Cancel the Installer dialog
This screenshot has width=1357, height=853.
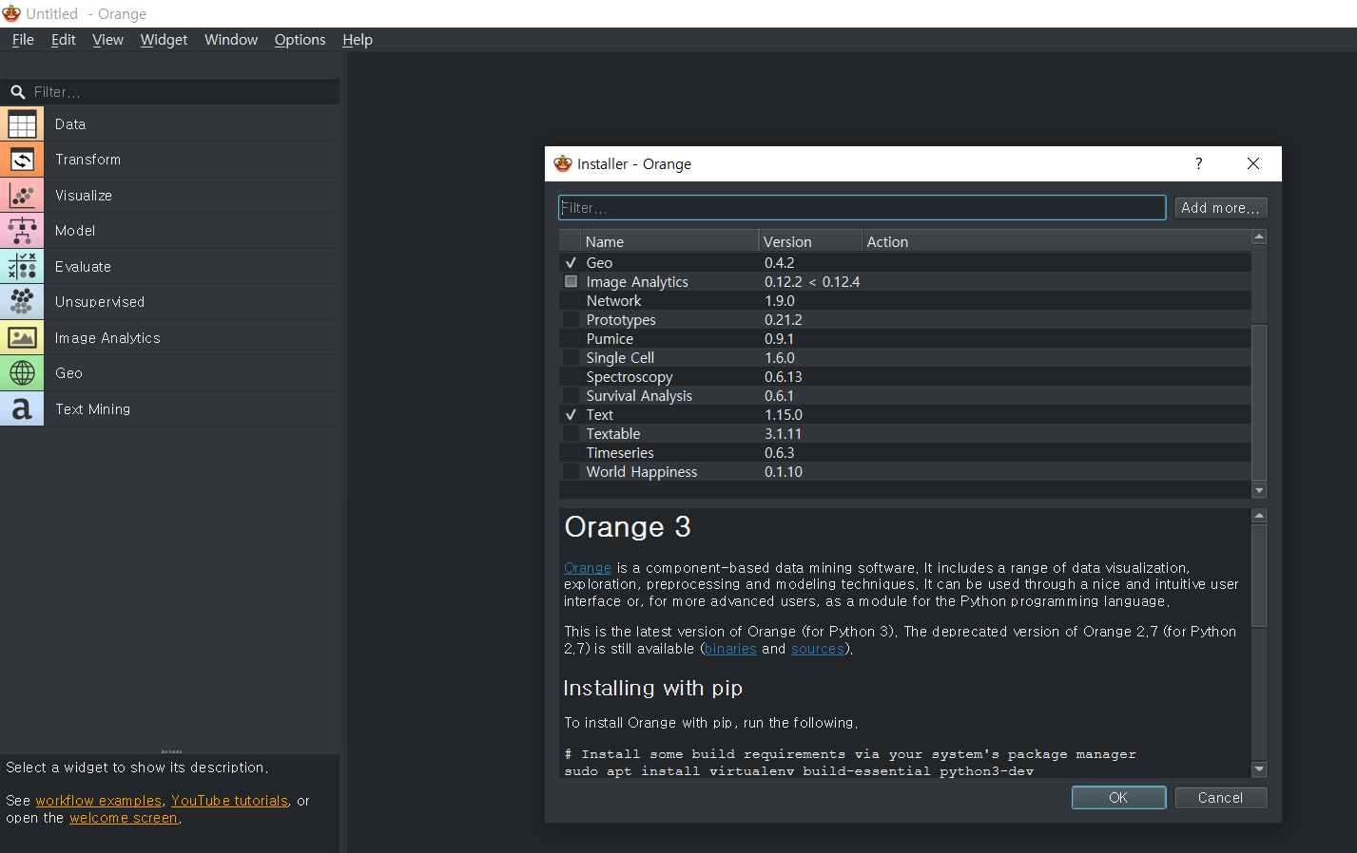click(1220, 798)
